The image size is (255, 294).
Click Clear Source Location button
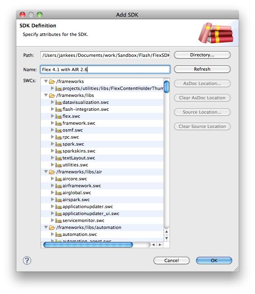[202, 126]
